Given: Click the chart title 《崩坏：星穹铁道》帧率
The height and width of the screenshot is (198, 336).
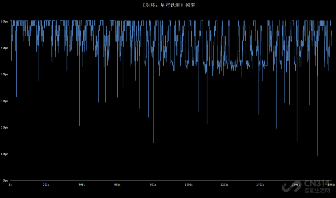Looking at the screenshot, I should (x=168, y=5).
